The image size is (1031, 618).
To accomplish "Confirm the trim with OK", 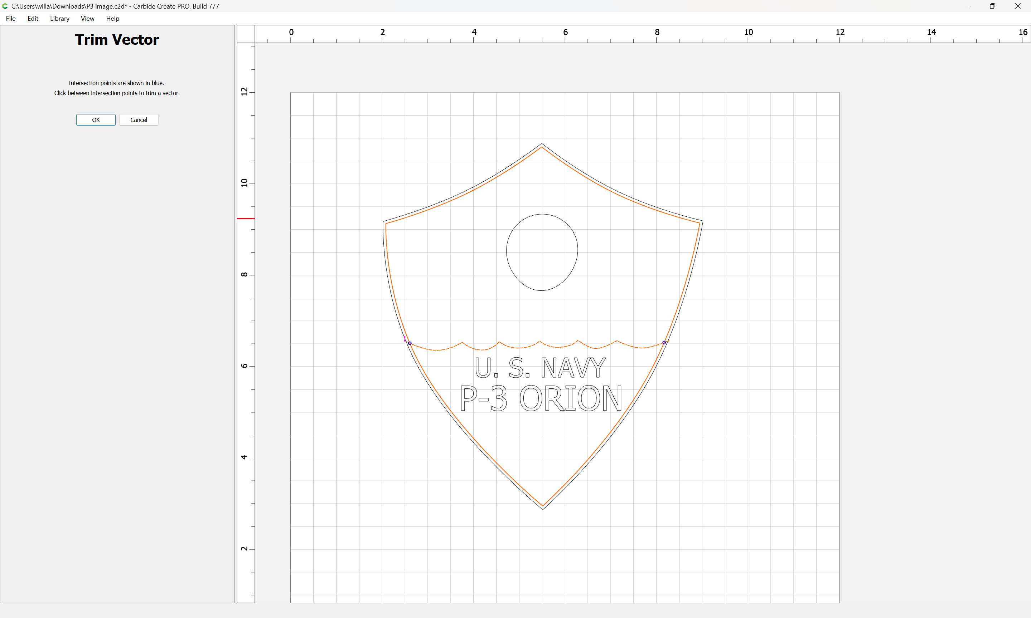I will coord(96,120).
